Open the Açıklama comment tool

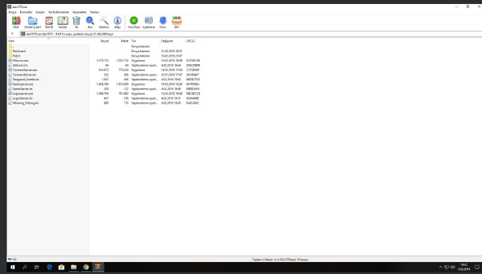(x=149, y=23)
